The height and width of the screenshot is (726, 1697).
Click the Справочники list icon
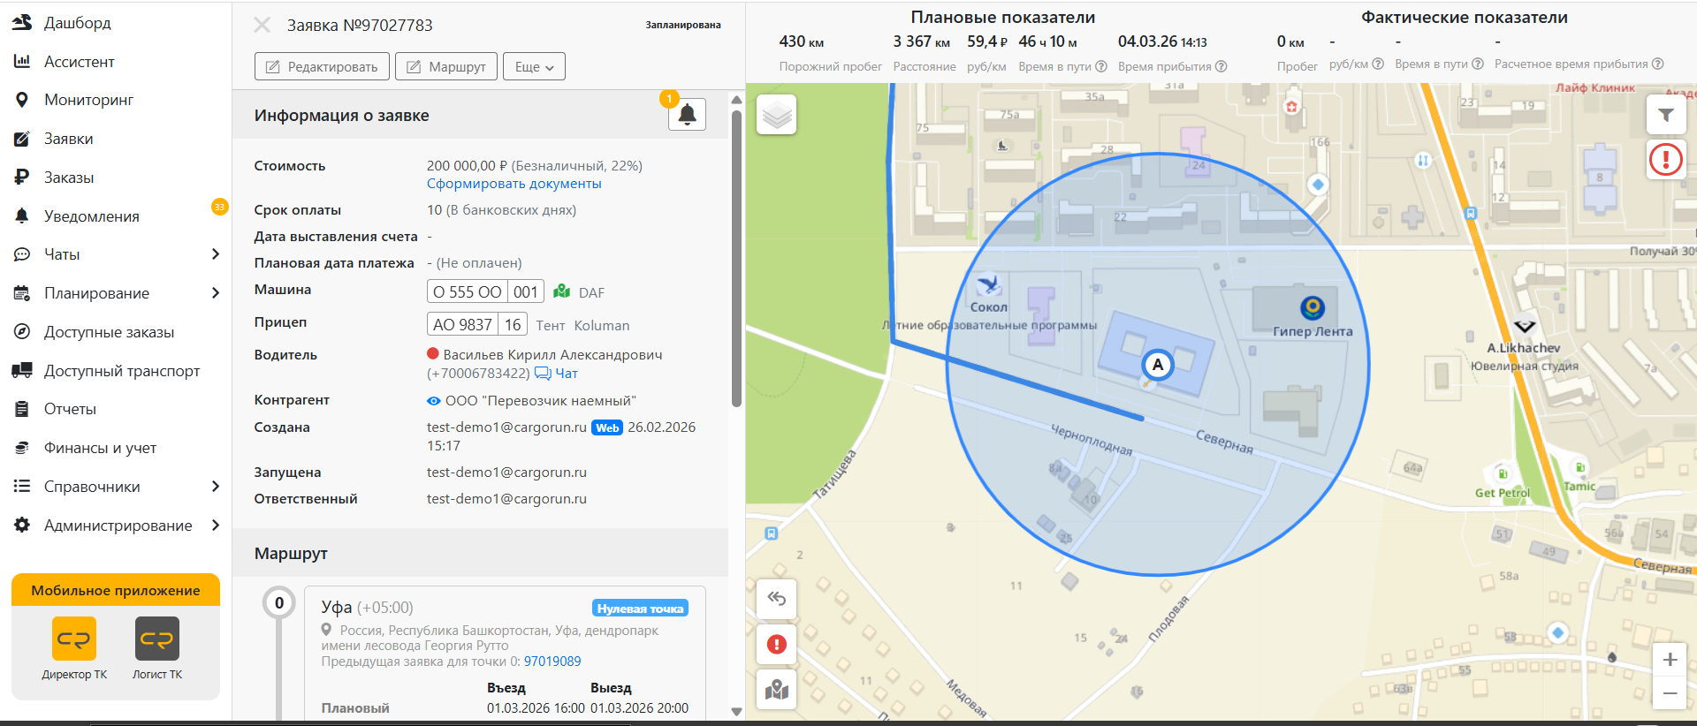(22, 487)
